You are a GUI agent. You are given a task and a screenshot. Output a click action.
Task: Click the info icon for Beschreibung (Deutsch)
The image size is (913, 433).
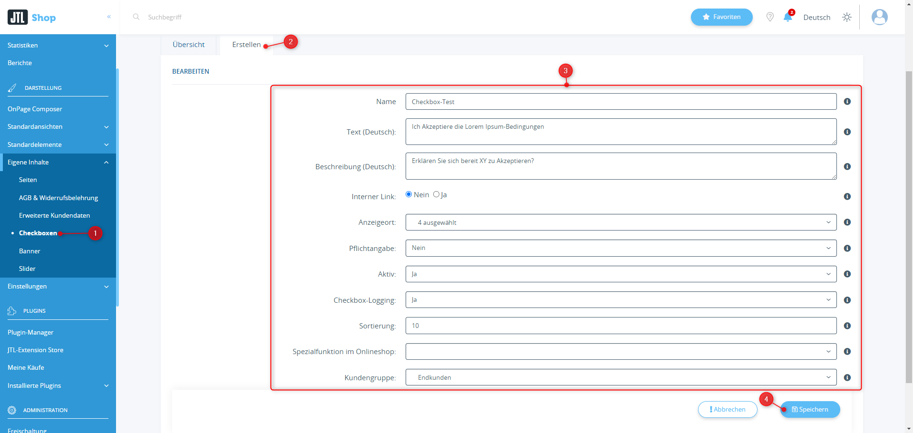[847, 167]
